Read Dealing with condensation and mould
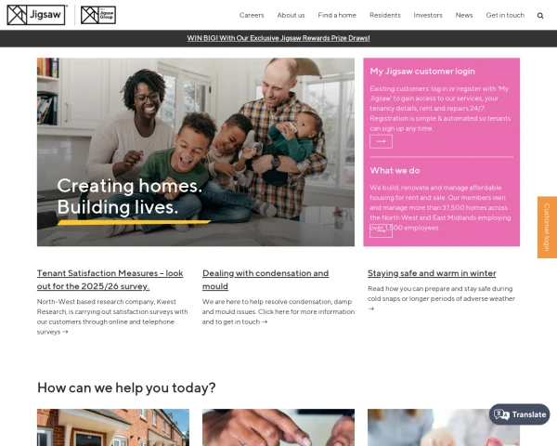 (266, 280)
